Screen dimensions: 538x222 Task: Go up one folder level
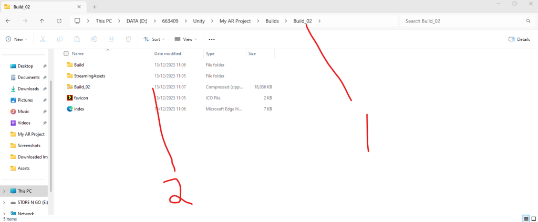point(42,21)
